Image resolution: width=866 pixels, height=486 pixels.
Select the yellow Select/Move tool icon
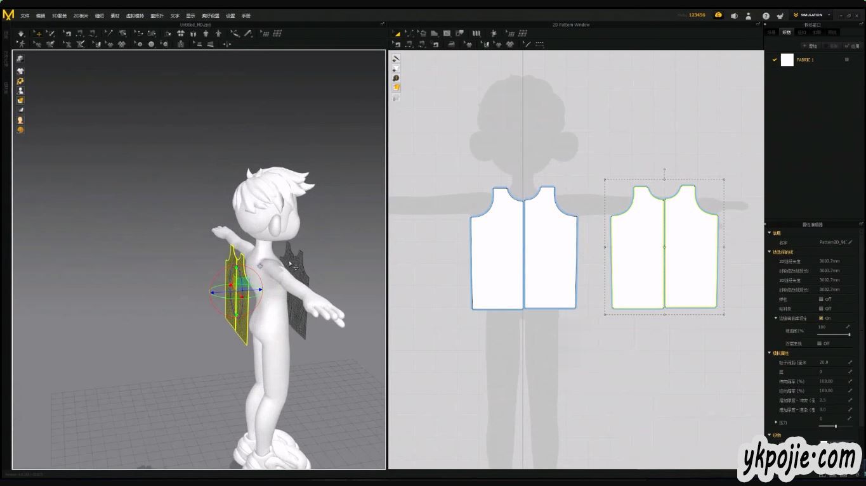(37, 34)
